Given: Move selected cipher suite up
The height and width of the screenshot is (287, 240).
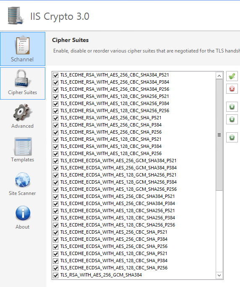Looking at the screenshot, I should point(232,107).
